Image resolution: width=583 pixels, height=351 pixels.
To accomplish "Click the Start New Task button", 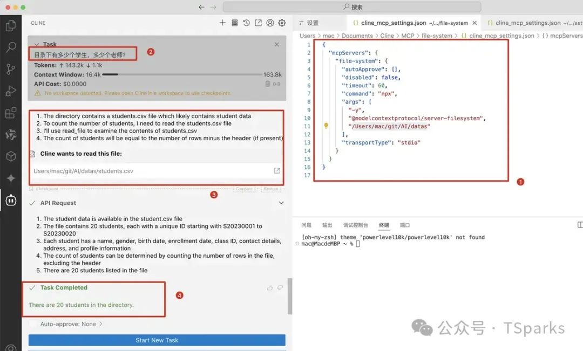I will [157, 340].
